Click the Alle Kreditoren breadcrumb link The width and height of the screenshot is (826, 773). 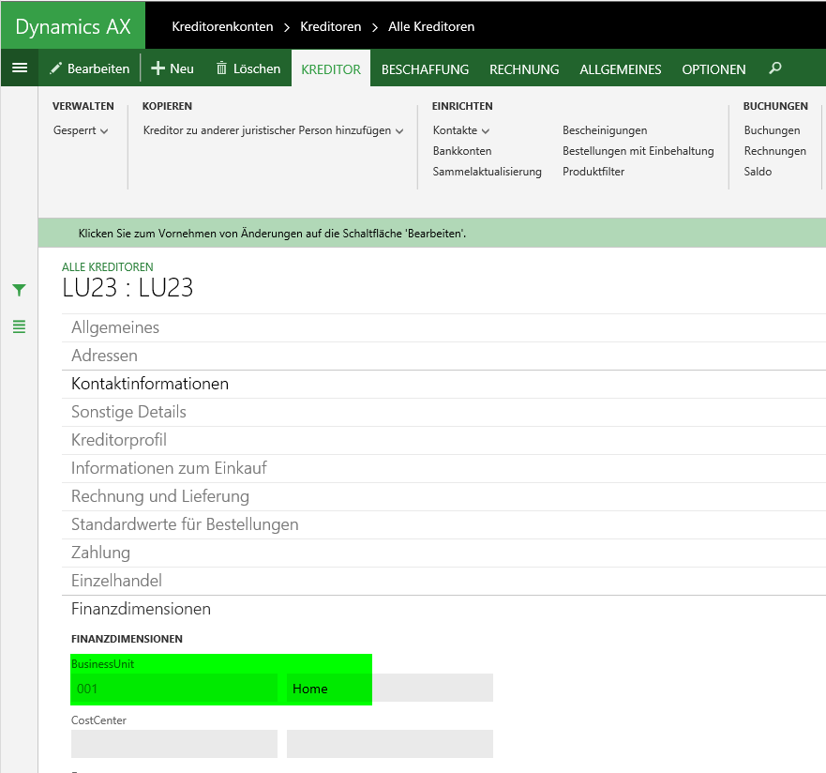pos(431,26)
